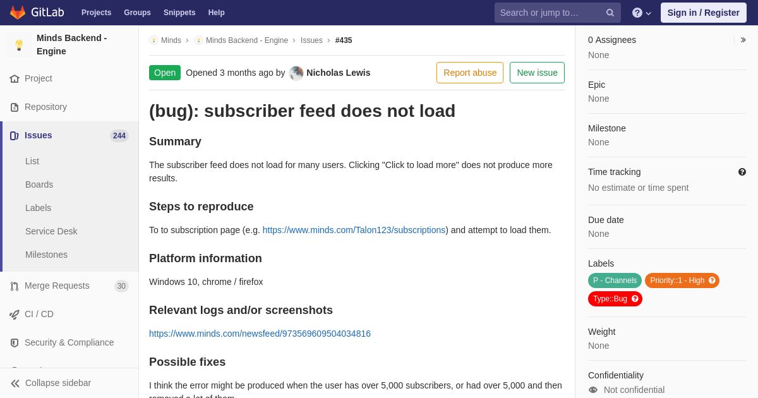Click Sign in / Register button
758x398 pixels.
coord(704,13)
